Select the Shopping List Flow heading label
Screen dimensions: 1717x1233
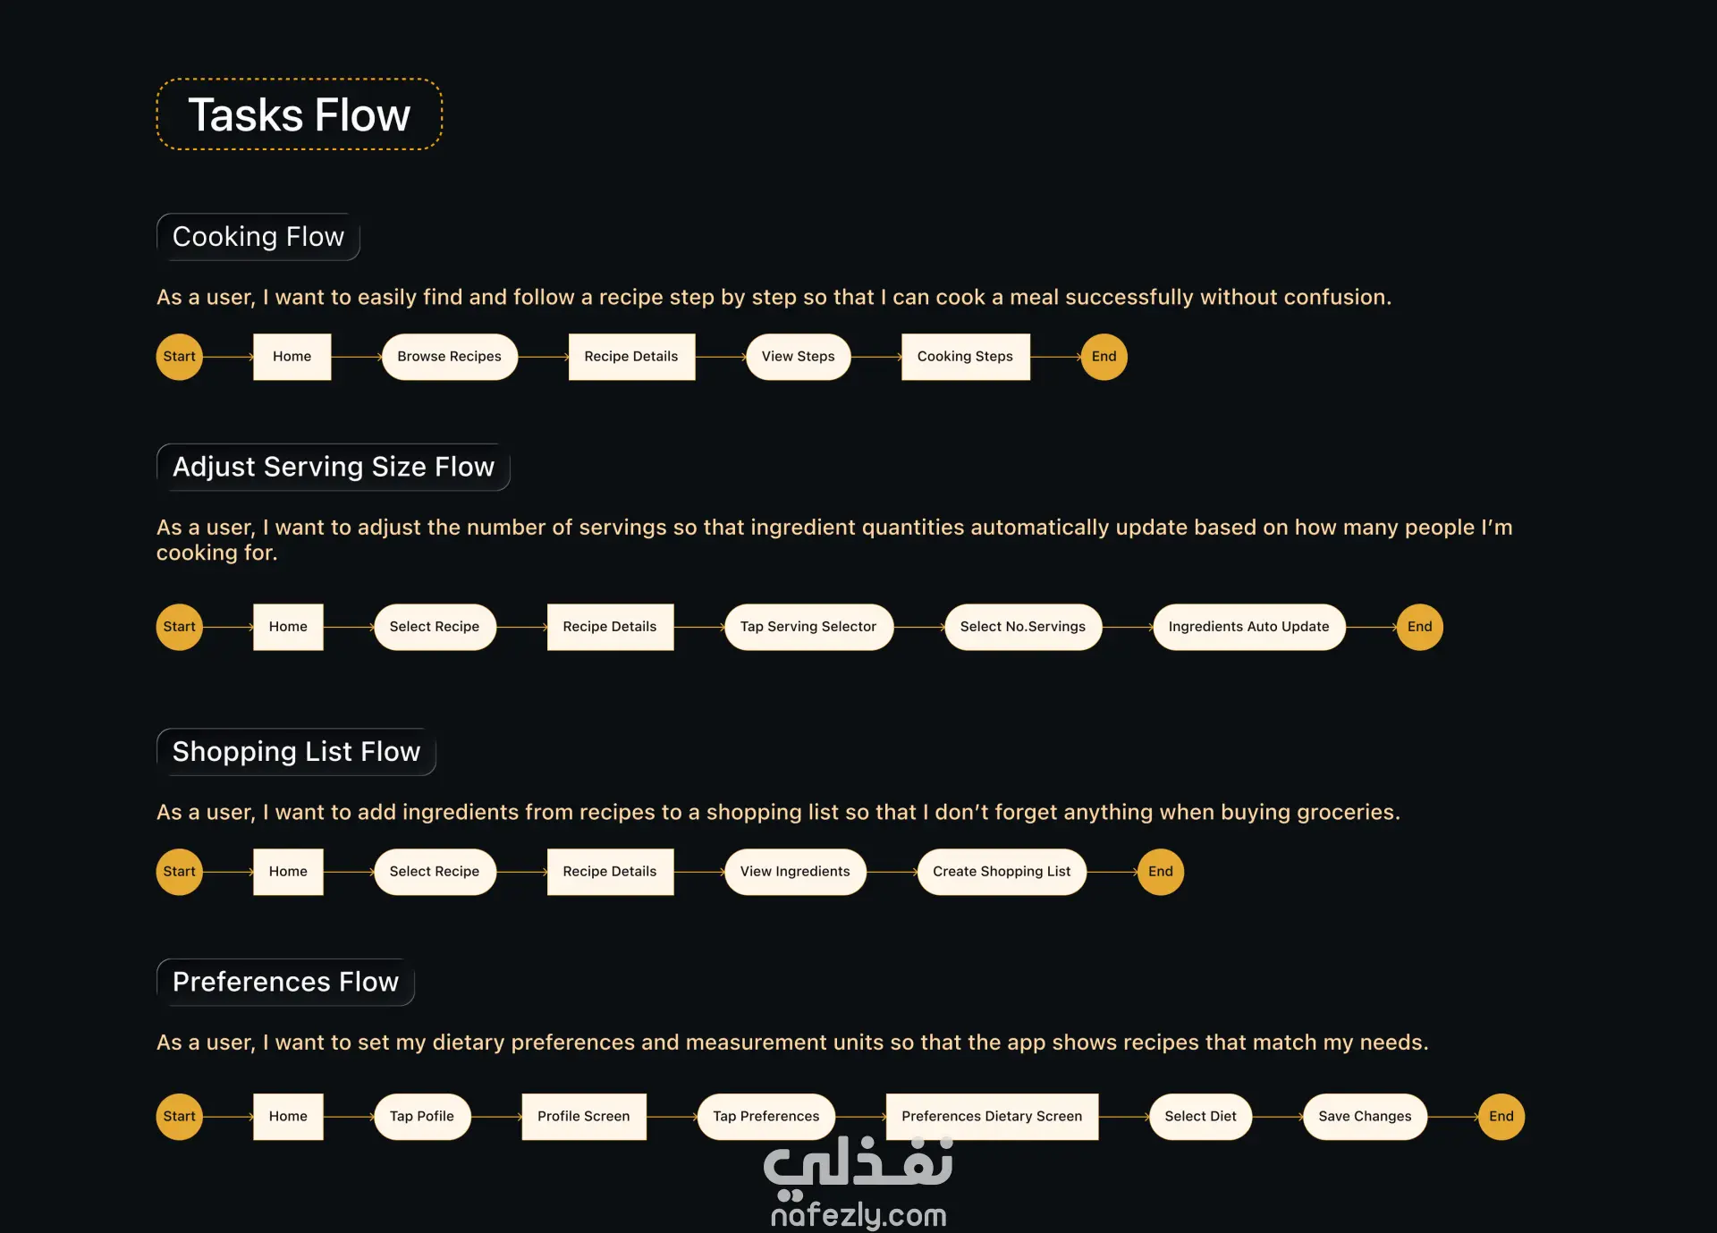point(296,752)
